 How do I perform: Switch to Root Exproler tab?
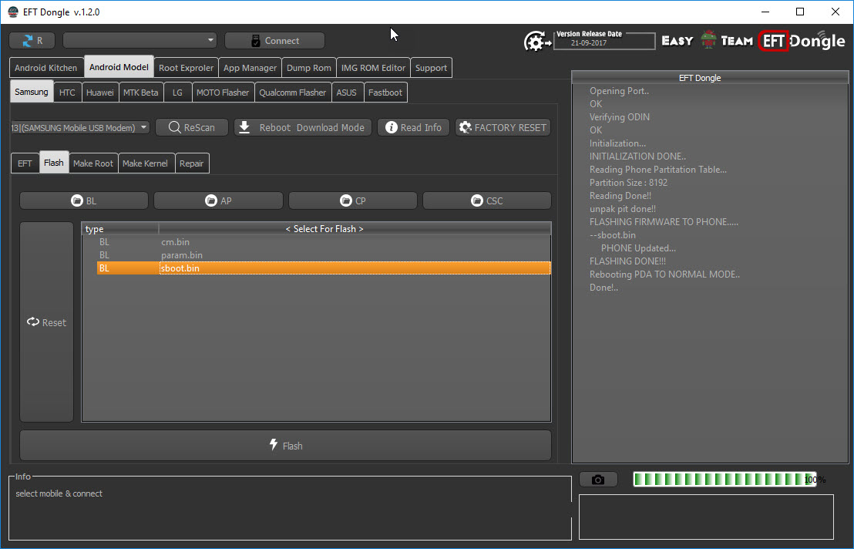point(187,68)
